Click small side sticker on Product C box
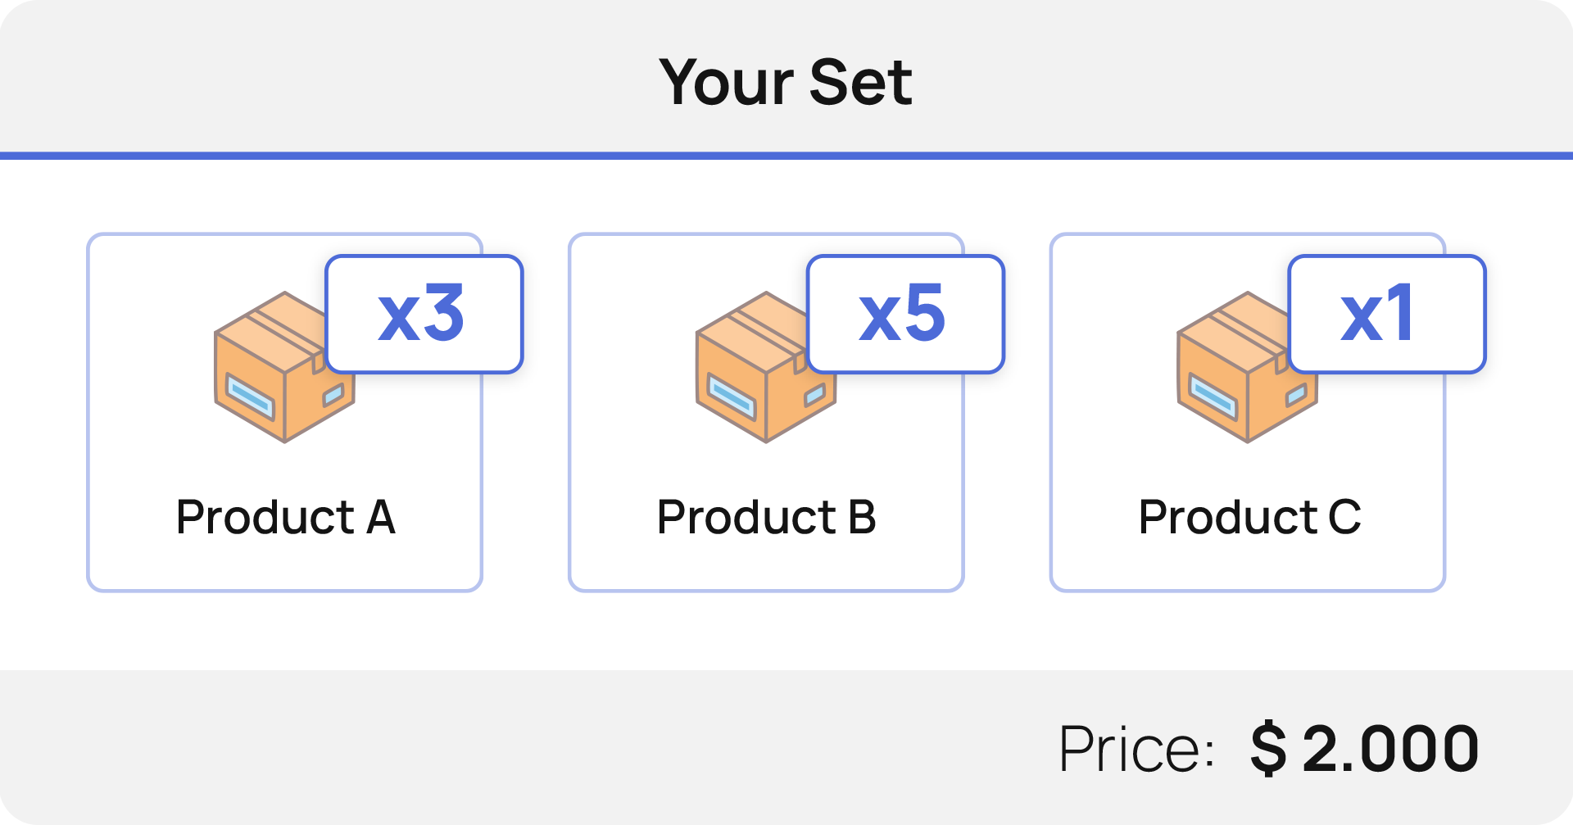1573x825 pixels. tap(1296, 396)
